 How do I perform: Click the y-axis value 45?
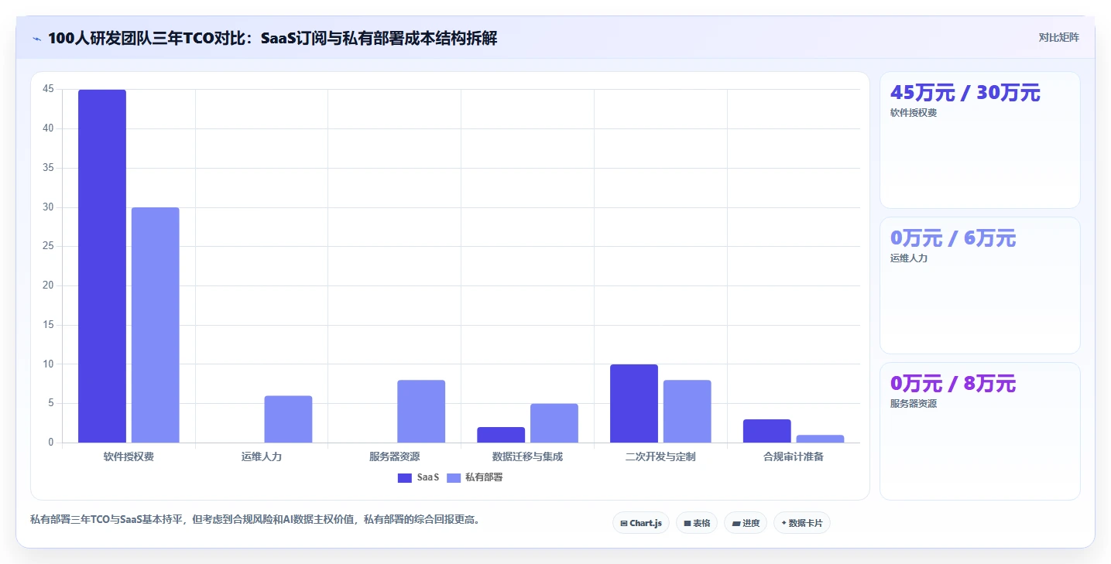point(49,89)
